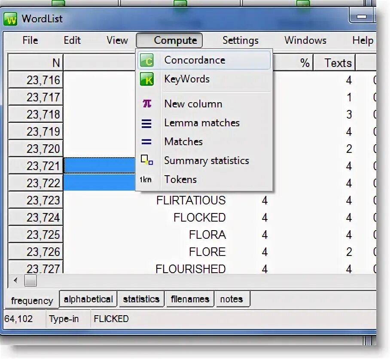Click Texts value 2 in FLORE row
This screenshot has width=390, height=359.
pyautogui.click(x=349, y=252)
